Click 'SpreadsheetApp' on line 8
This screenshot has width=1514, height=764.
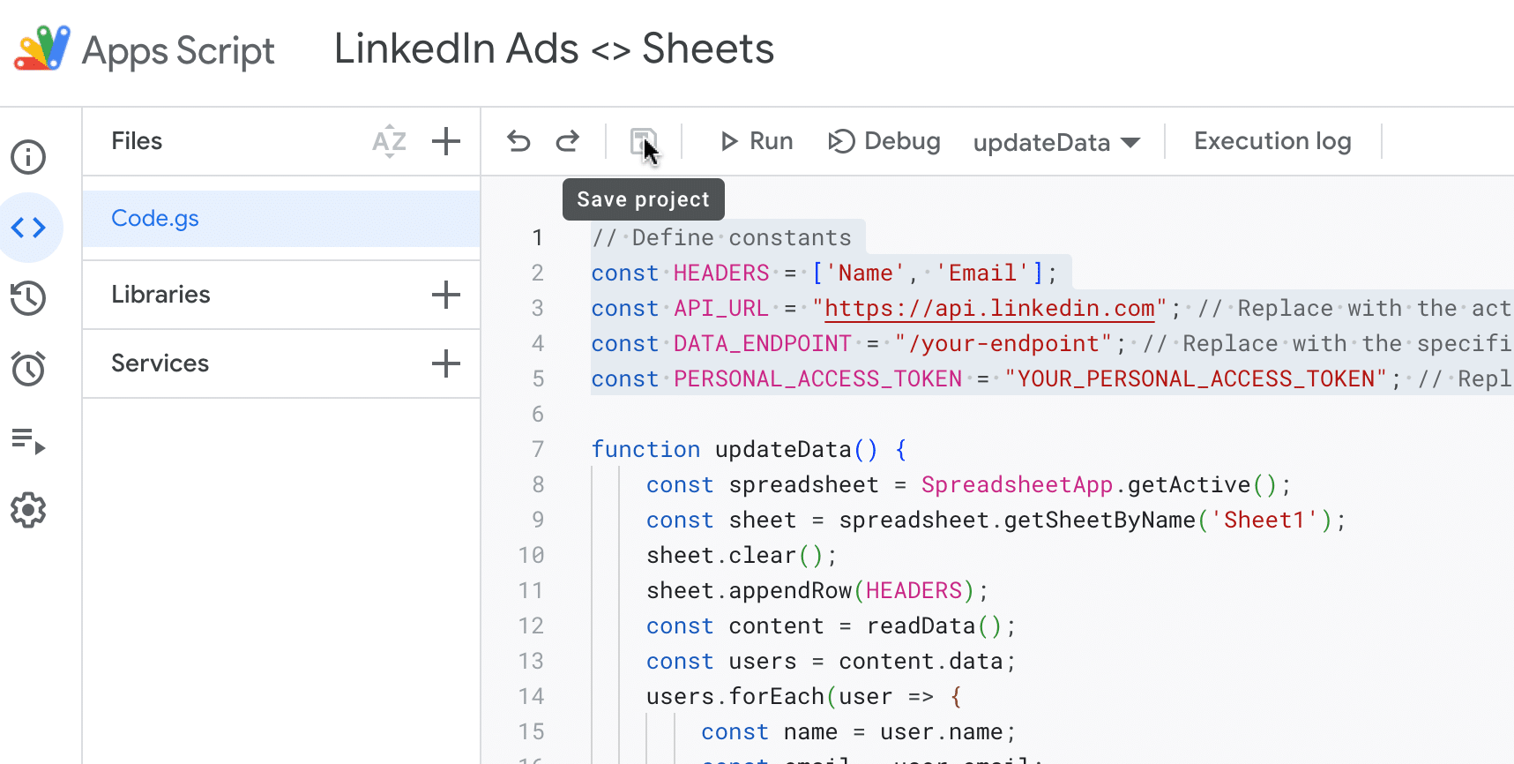click(x=1017, y=484)
